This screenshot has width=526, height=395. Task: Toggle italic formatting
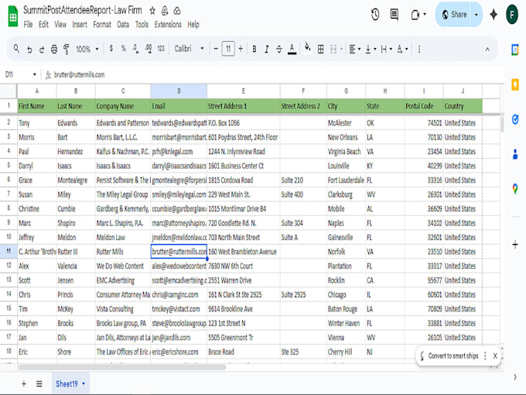pyautogui.click(x=267, y=50)
